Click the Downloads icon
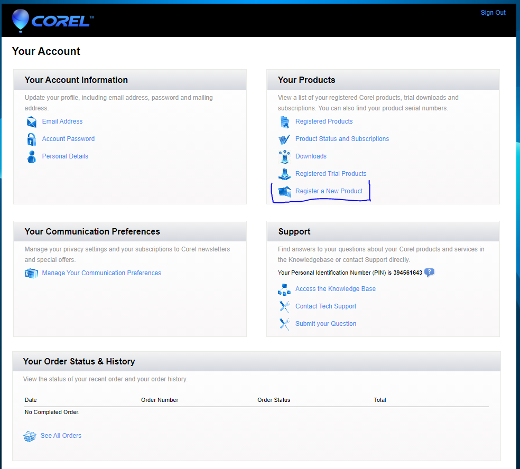The width and height of the screenshot is (520, 469). pos(284,156)
